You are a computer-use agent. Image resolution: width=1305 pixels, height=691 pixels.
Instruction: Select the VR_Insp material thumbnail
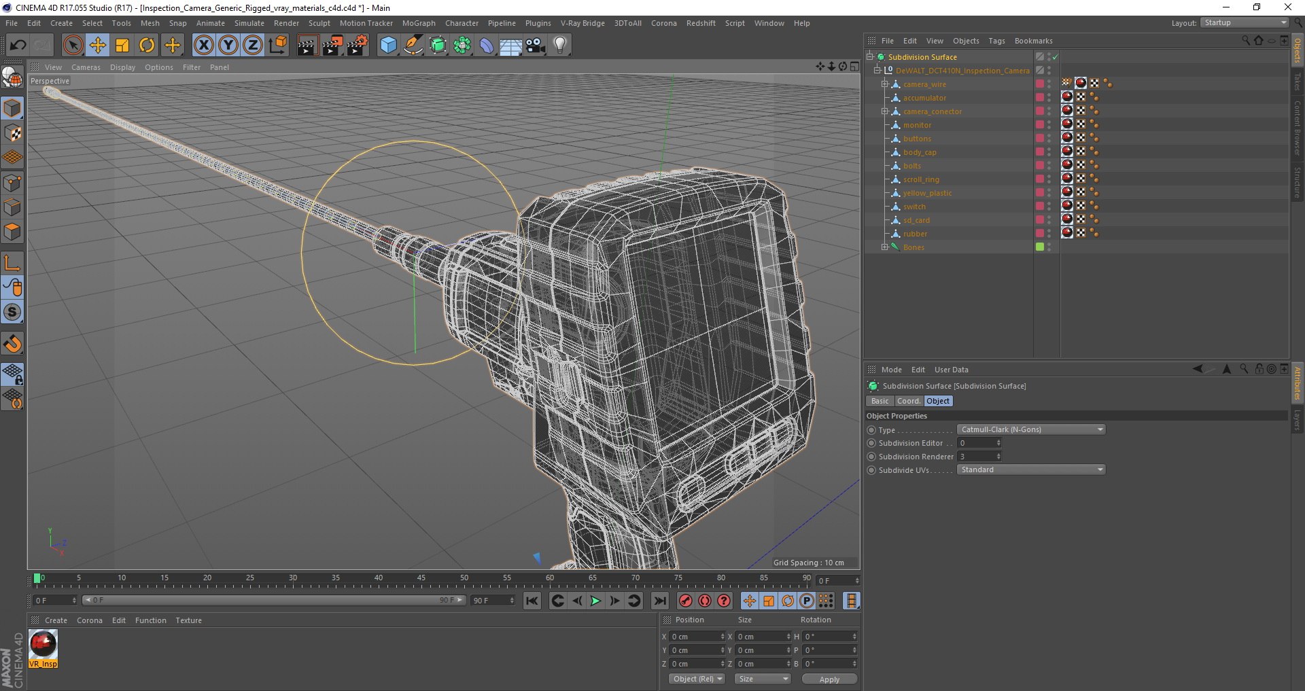click(43, 648)
